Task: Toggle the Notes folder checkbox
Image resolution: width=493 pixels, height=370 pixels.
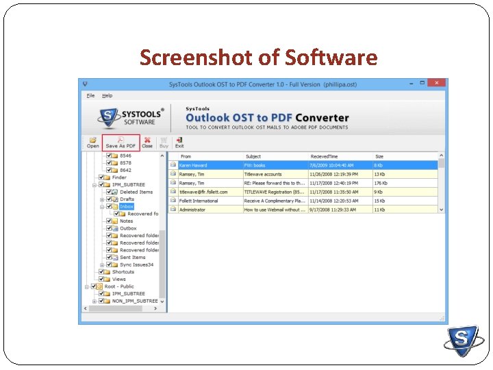Action: click(109, 221)
